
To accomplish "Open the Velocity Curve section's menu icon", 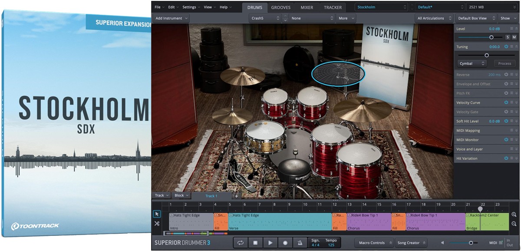I will pyautogui.click(x=512, y=102).
